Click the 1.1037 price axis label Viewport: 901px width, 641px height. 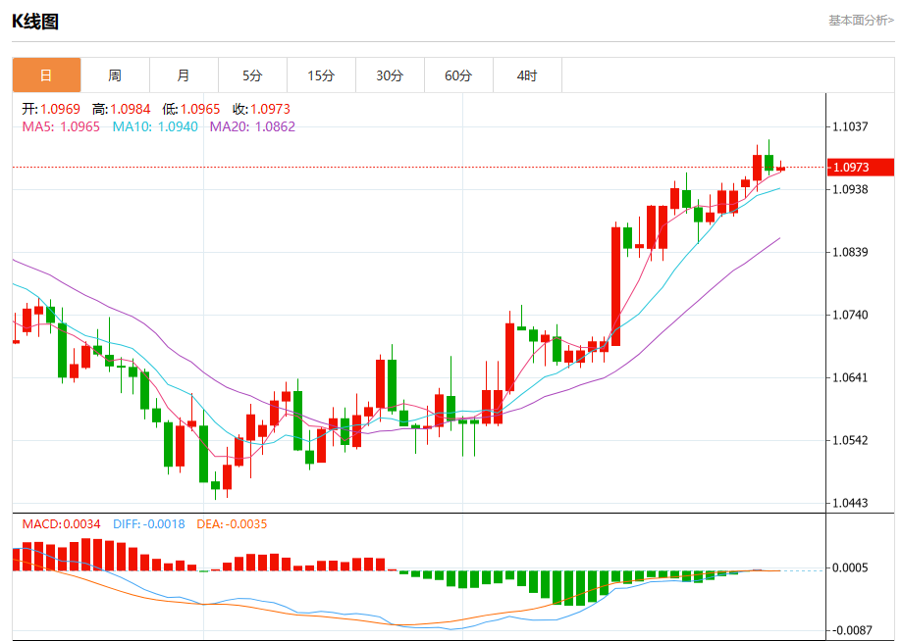point(850,126)
